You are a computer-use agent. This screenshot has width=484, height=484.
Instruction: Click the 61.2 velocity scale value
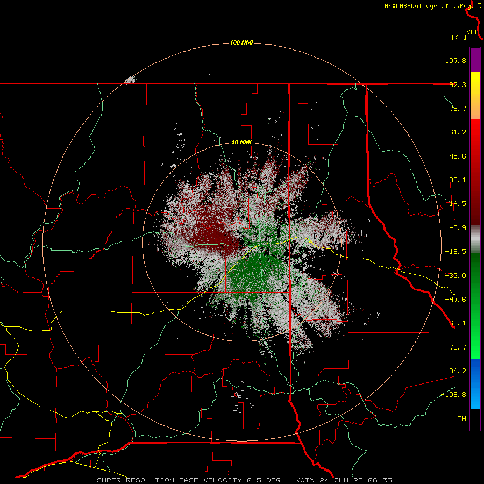tap(458, 132)
